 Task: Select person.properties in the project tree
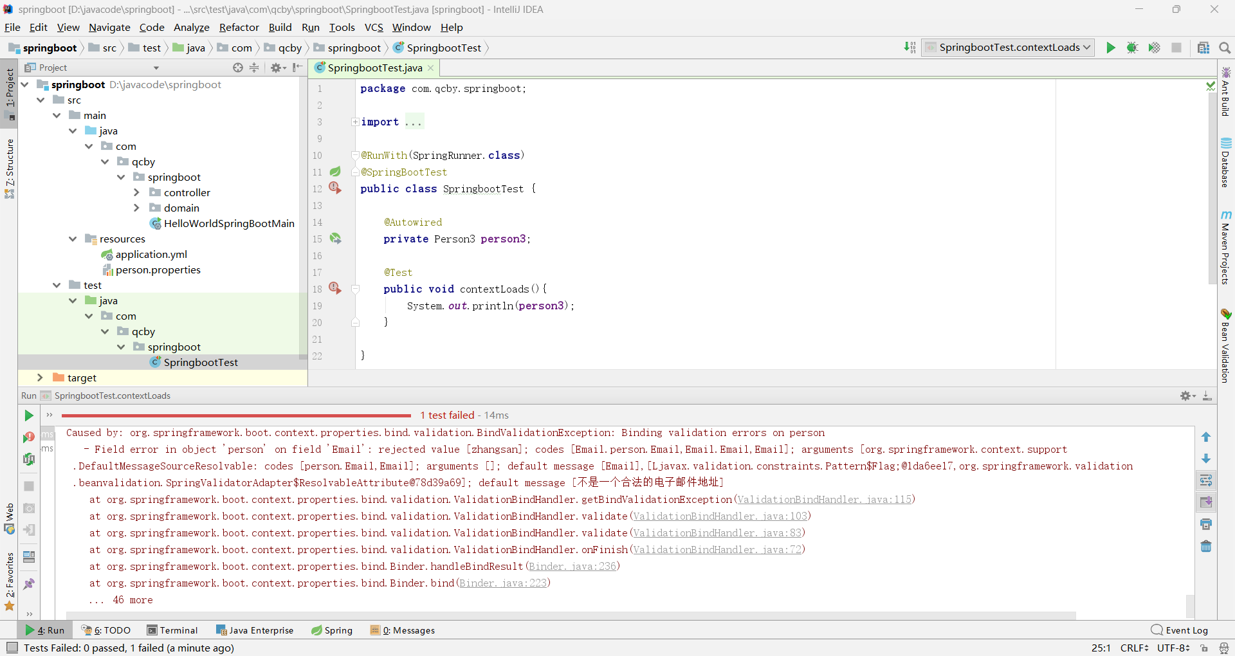tap(158, 269)
